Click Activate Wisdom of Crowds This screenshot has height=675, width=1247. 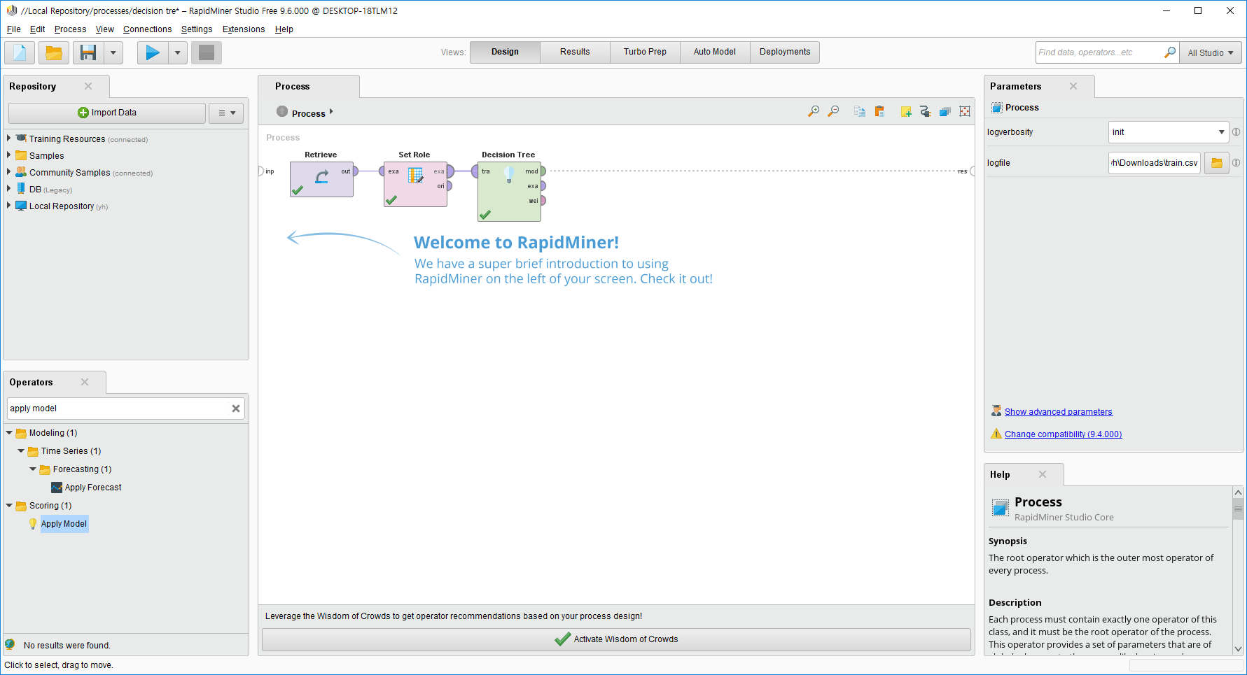pos(616,639)
